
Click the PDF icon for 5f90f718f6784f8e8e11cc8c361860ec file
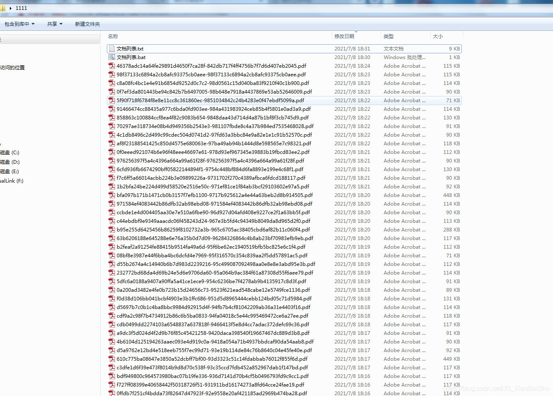(x=112, y=100)
